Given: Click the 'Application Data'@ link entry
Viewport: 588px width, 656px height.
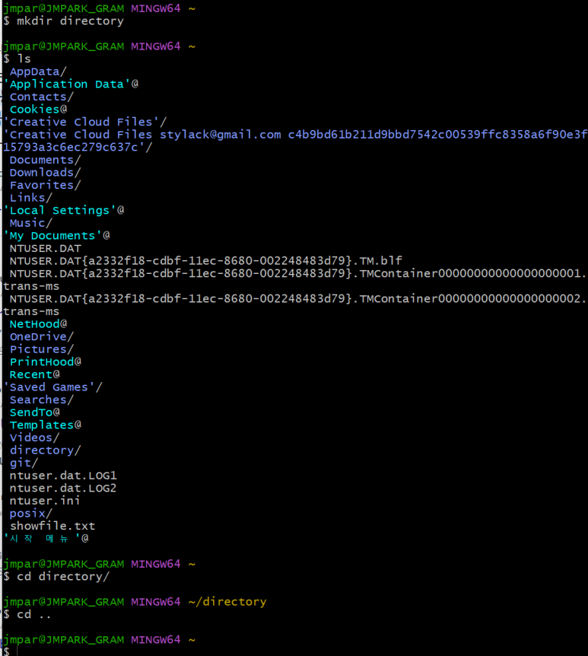Looking at the screenshot, I should point(71,84).
